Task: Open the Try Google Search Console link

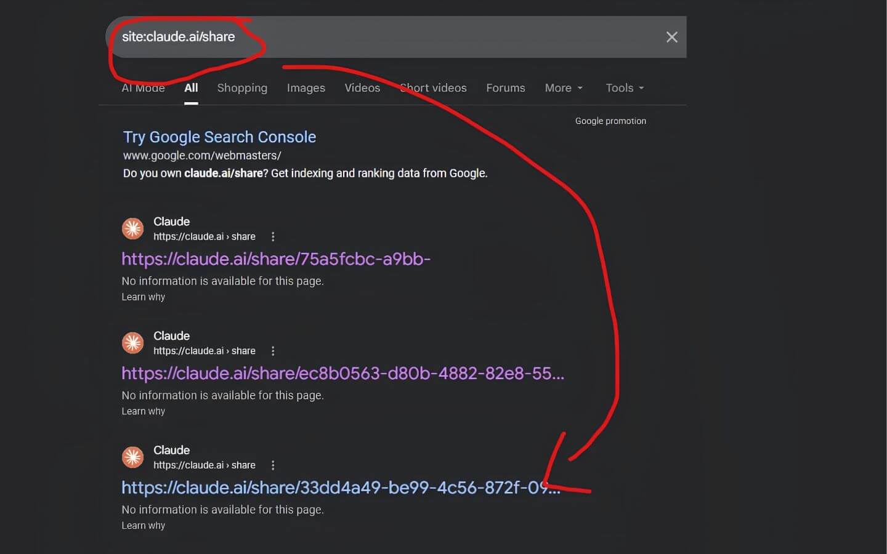Action: (x=219, y=137)
